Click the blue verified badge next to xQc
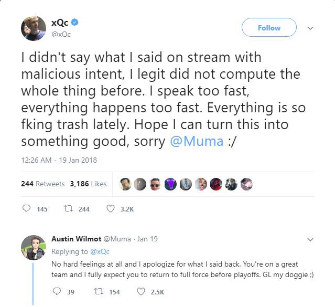The height and width of the screenshot is (307, 335). tap(74, 22)
